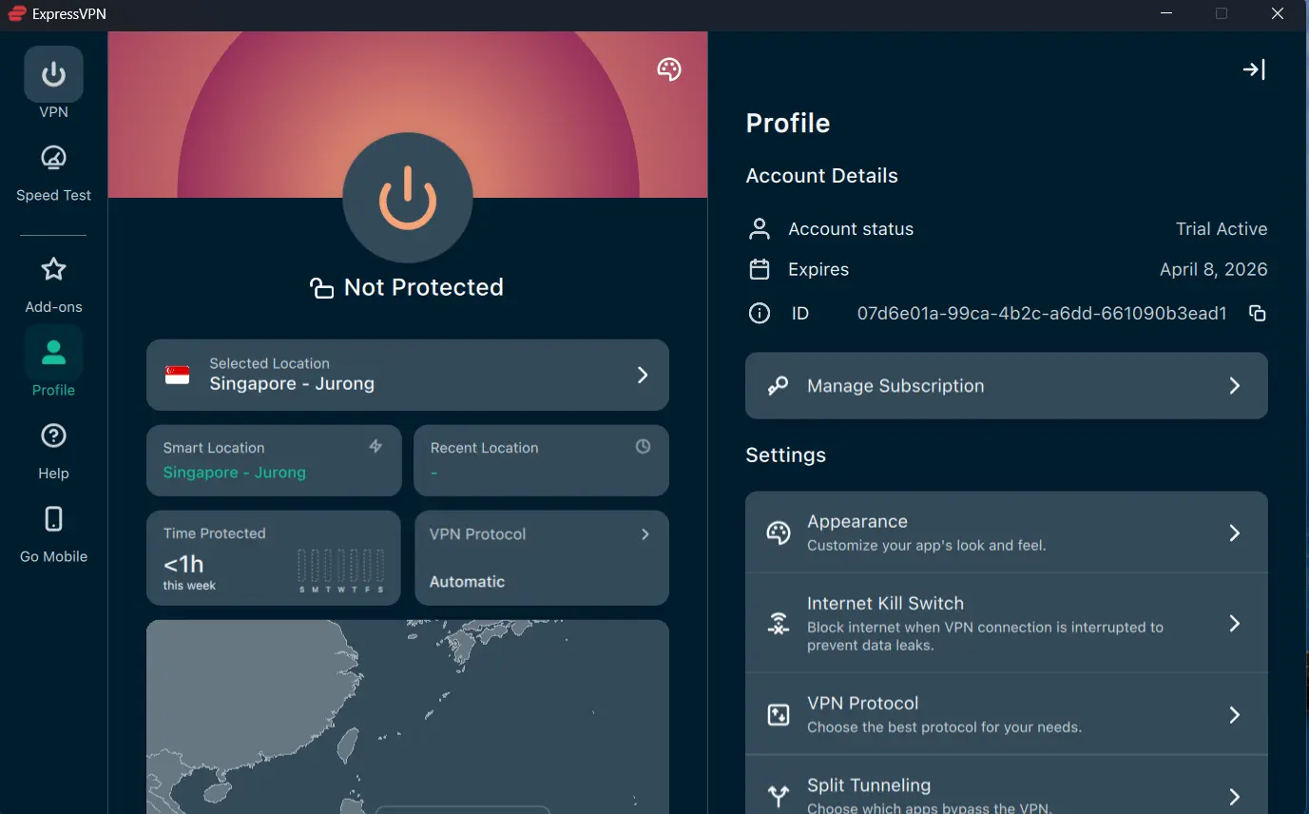Click the Appearance palette icon in Settings
This screenshot has width=1309, height=814.
click(x=779, y=533)
